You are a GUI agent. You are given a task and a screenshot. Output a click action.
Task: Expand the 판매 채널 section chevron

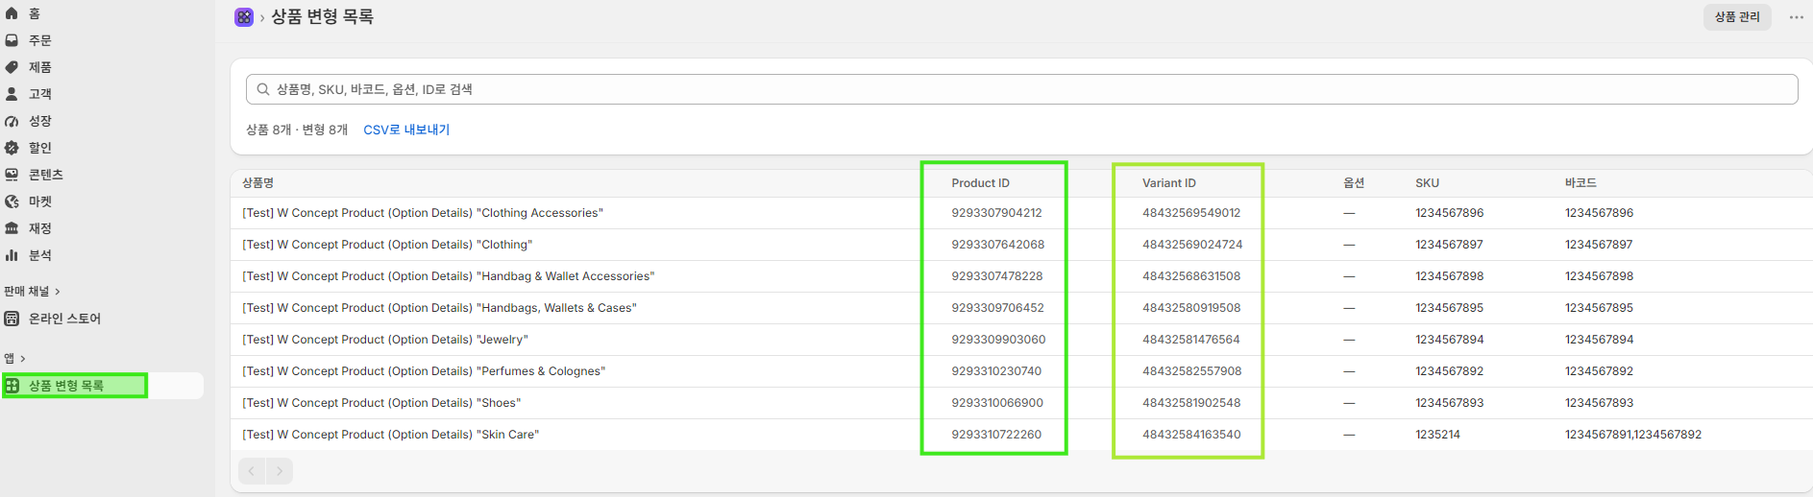(x=58, y=292)
